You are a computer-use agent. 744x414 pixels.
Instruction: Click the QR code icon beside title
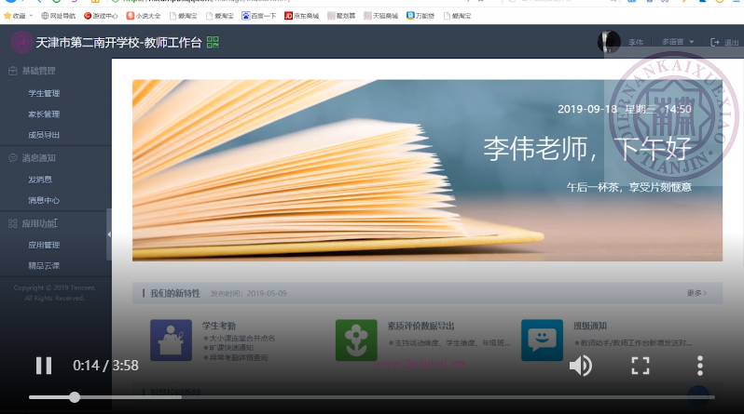[x=213, y=42]
